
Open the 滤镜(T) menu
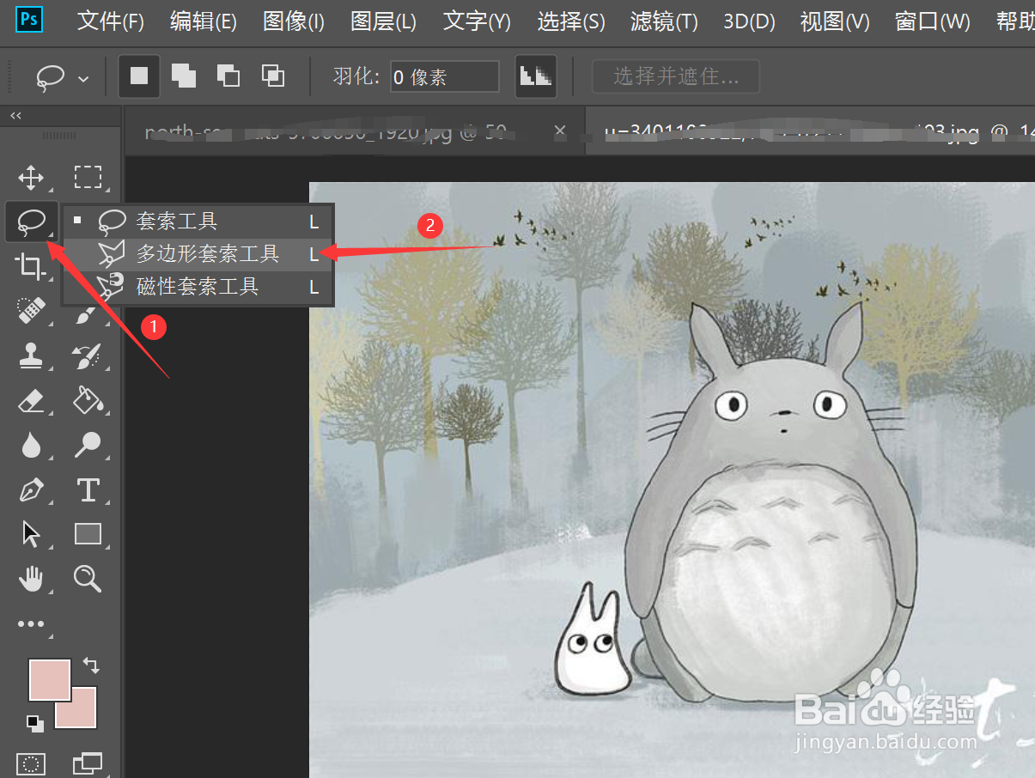click(x=664, y=21)
